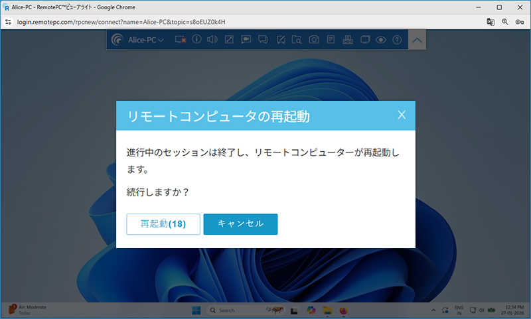Click the remote tray volume speaker icon

coord(481,310)
